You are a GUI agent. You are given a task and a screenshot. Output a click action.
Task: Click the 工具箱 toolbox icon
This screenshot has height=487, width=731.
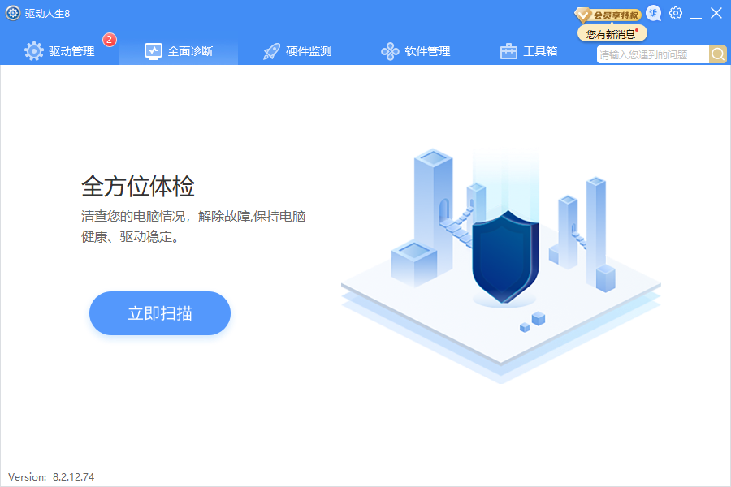[x=508, y=51]
